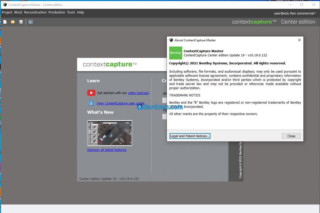
Task: Open the video tutorials link
Action: [138, 93]
